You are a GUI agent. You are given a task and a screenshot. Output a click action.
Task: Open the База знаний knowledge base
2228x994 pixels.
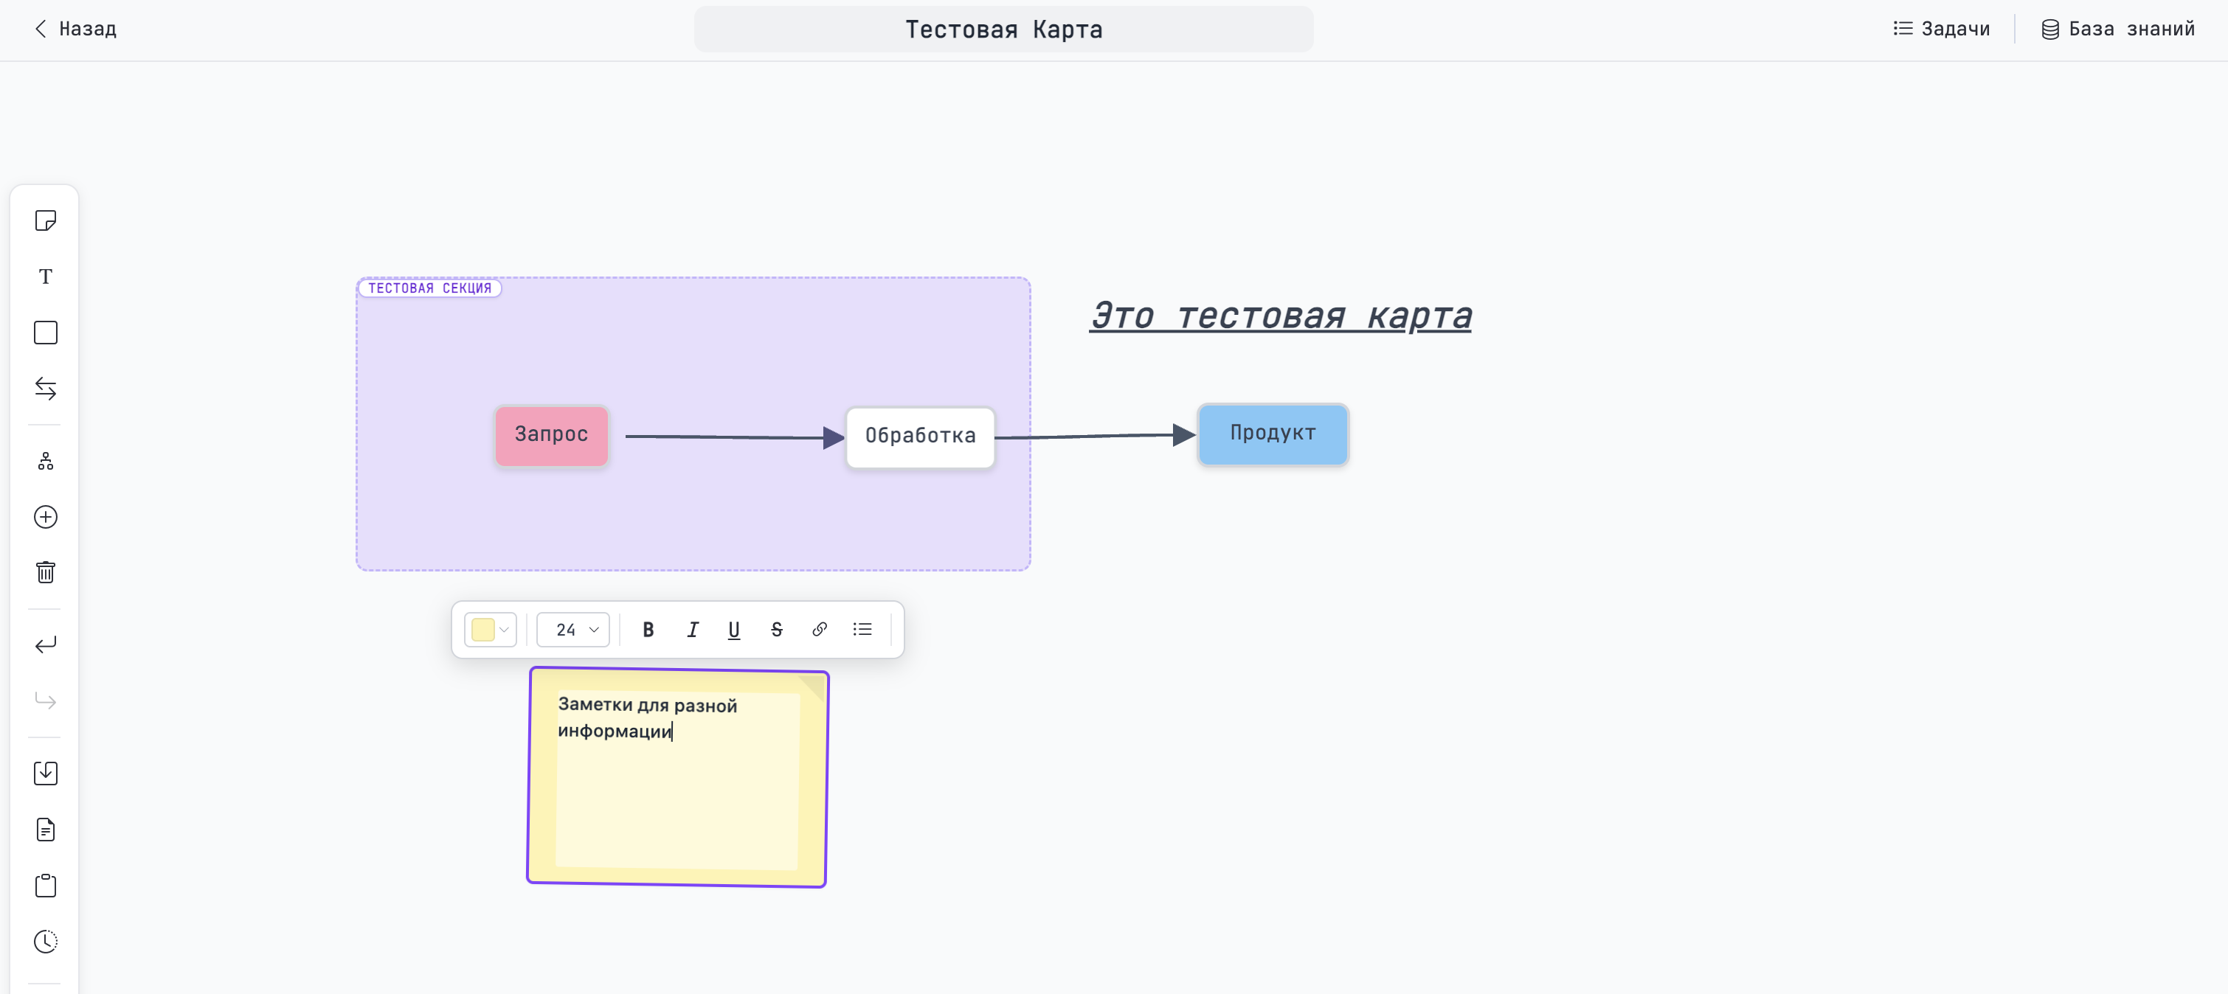pyautogui.click(x=2117, y=29)
